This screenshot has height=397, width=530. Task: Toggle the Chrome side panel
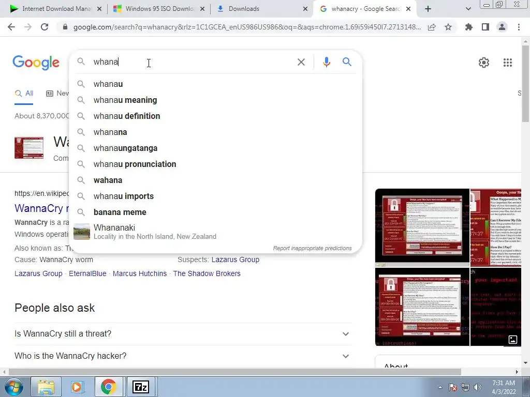[x=485, y=27]
